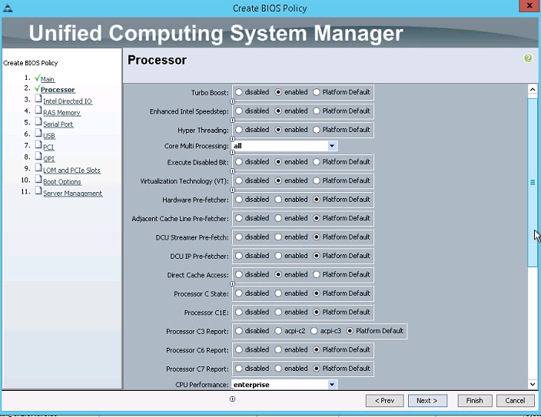Open RAS Memory step
Image resolution: width=541 pixels, height=417 pixels.
click(61, 112)
